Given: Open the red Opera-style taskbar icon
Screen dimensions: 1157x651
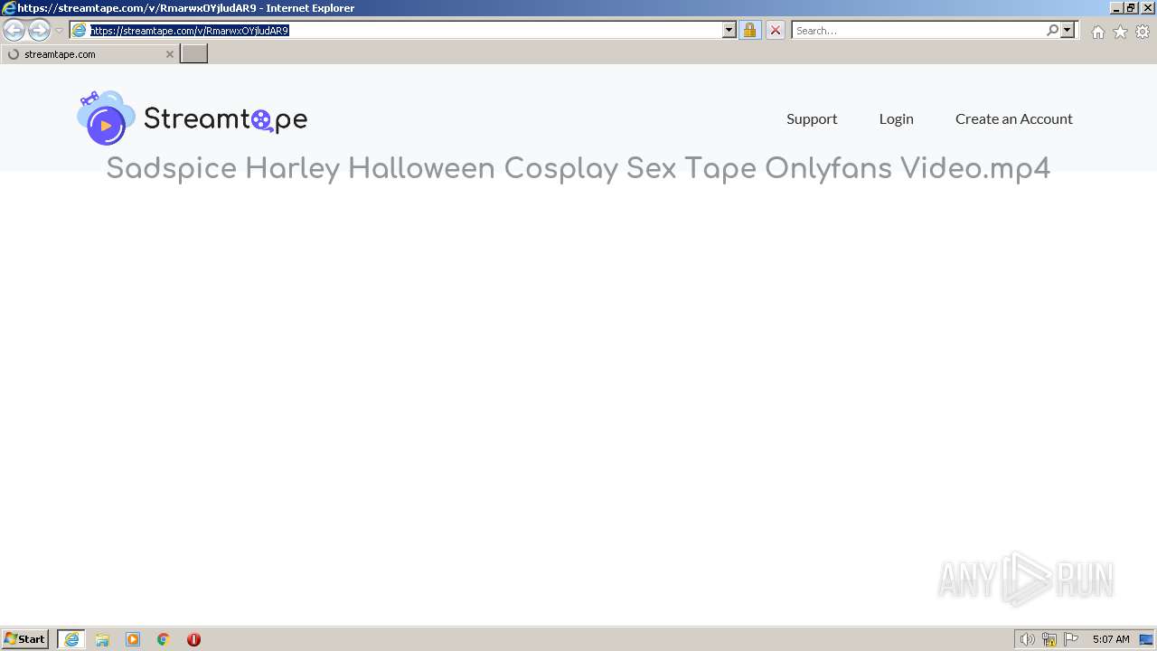Looking at the screenshot, I should (x=193, y=639).
